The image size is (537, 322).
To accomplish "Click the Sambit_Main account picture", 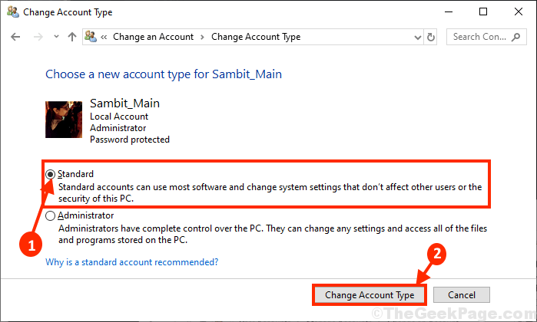I will pos(64,120).
